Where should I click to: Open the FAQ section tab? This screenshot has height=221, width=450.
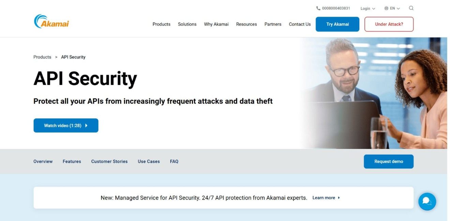click(x=174, y=161)
